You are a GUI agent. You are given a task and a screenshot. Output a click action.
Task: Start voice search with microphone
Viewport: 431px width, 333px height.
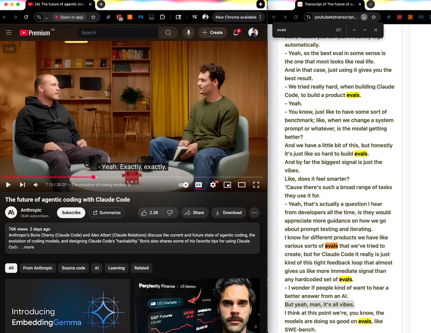point(188,33)
